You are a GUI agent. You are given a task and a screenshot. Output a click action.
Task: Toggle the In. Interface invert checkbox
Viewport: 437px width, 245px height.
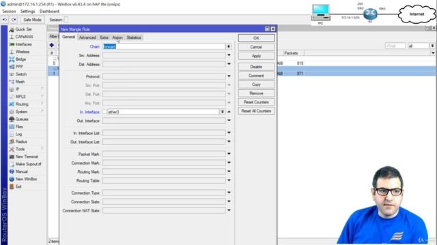(x=104, y=112)
